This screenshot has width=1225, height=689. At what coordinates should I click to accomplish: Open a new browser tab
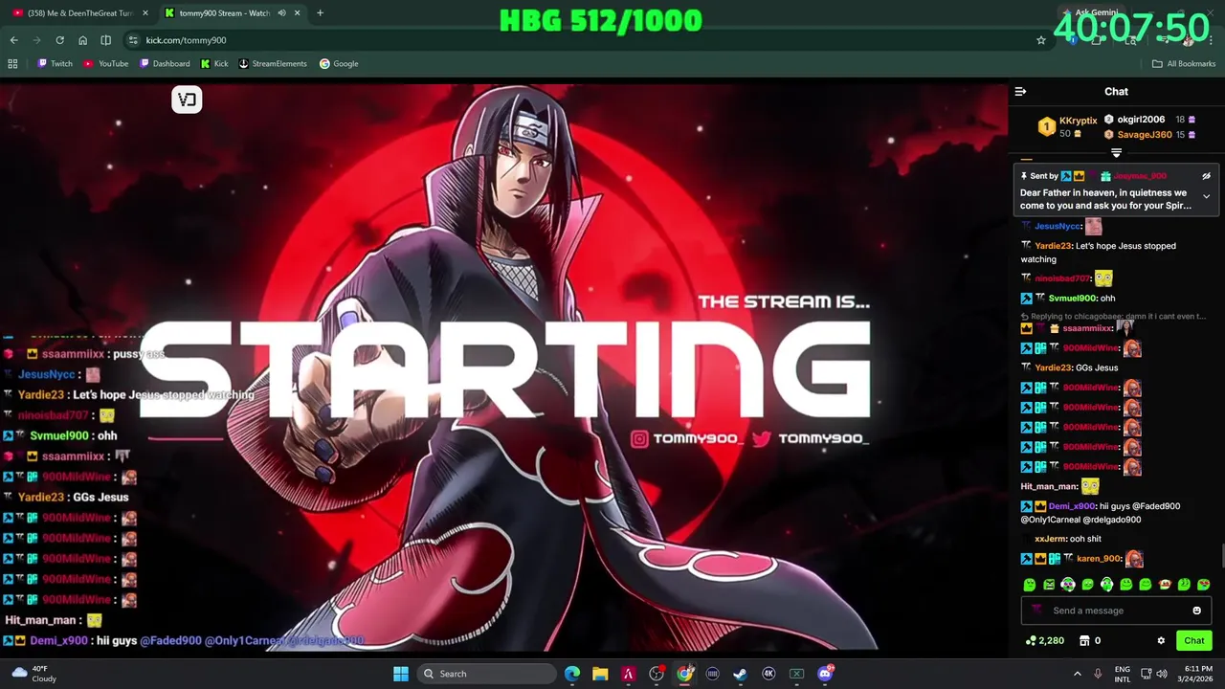tap(320, 13)
